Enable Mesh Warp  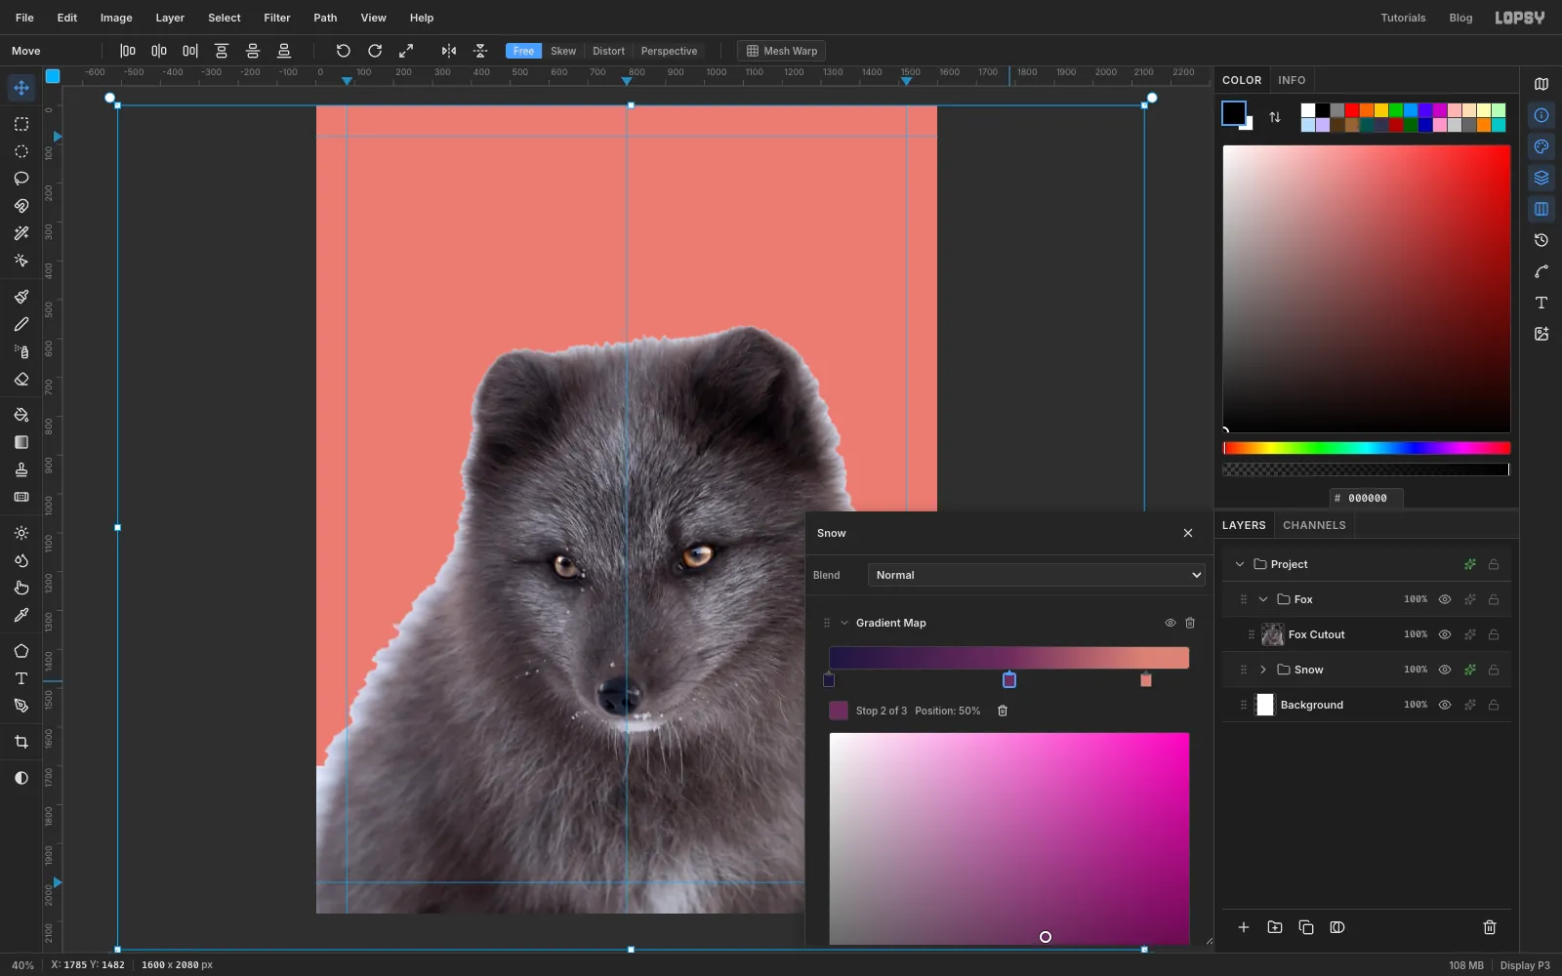[x=781, y=51]
